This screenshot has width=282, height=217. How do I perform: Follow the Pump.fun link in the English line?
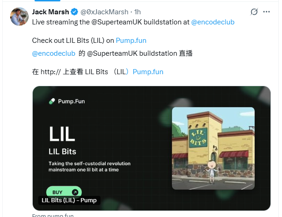pos(131,41)
